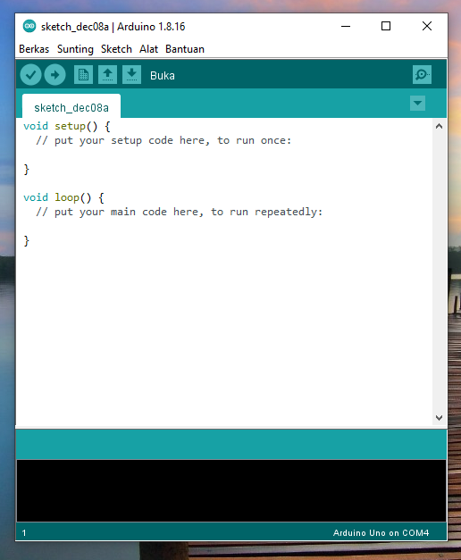The image size is (461, 560).
Task: Click the editor scrollbar up arrow
Action: tap(440, 126)
